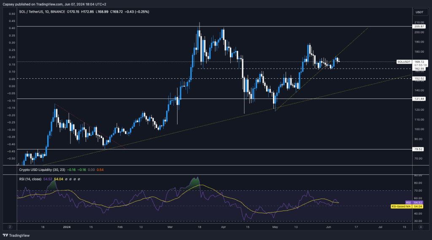This screenshot has height=240, width=432.
Task: Toggle the A auto-scale button
Action: pos(421,227)
